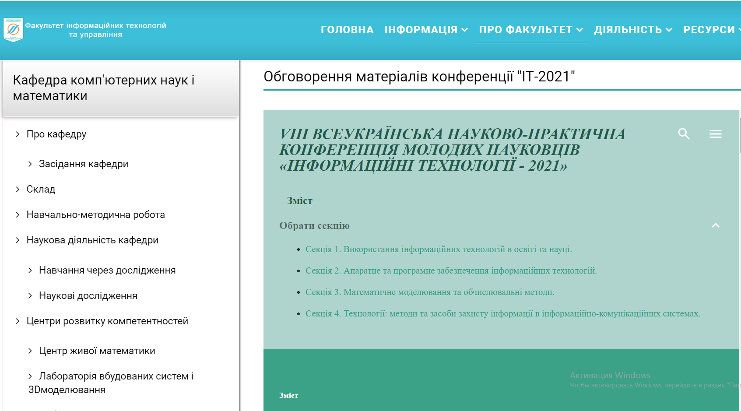Image resolution: width=741 pixels, height=411 pixels.
Task: Select the РЕСУРСИ menu item
Action: 711,29
